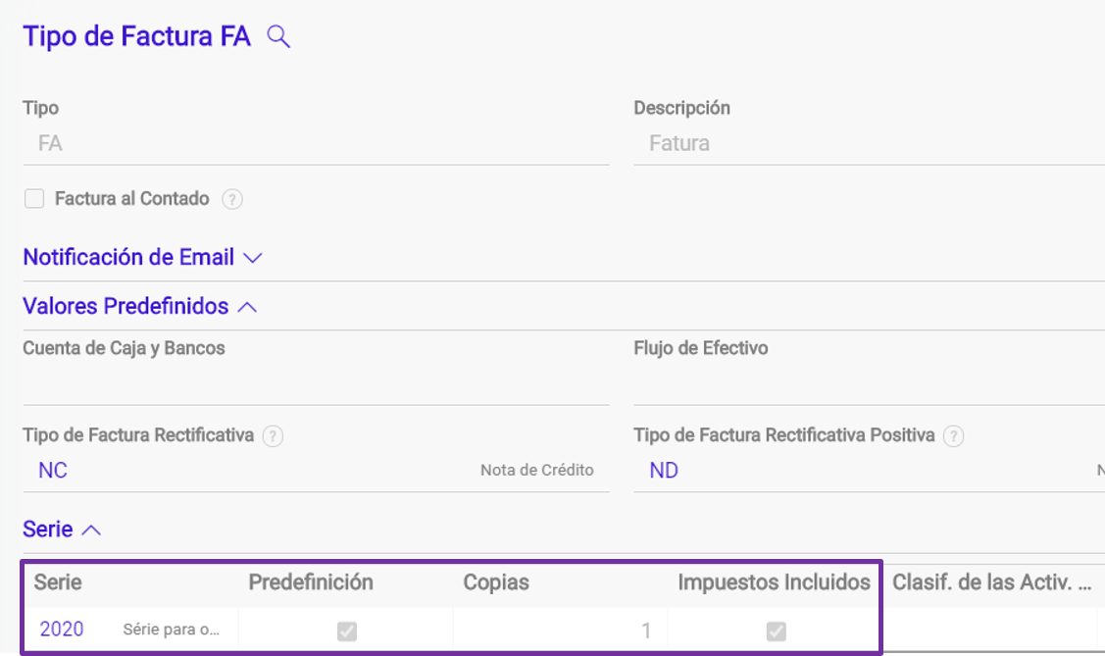Sort by the Copias column header
1105x656 pixels.
tap(496, 582)
